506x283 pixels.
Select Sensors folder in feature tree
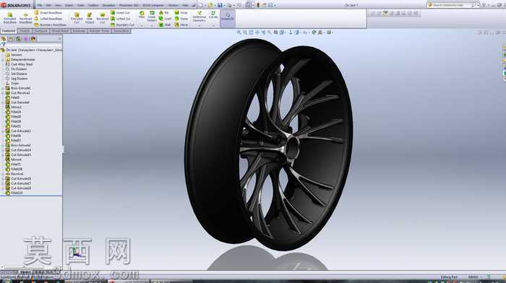[x=14, y=55]
